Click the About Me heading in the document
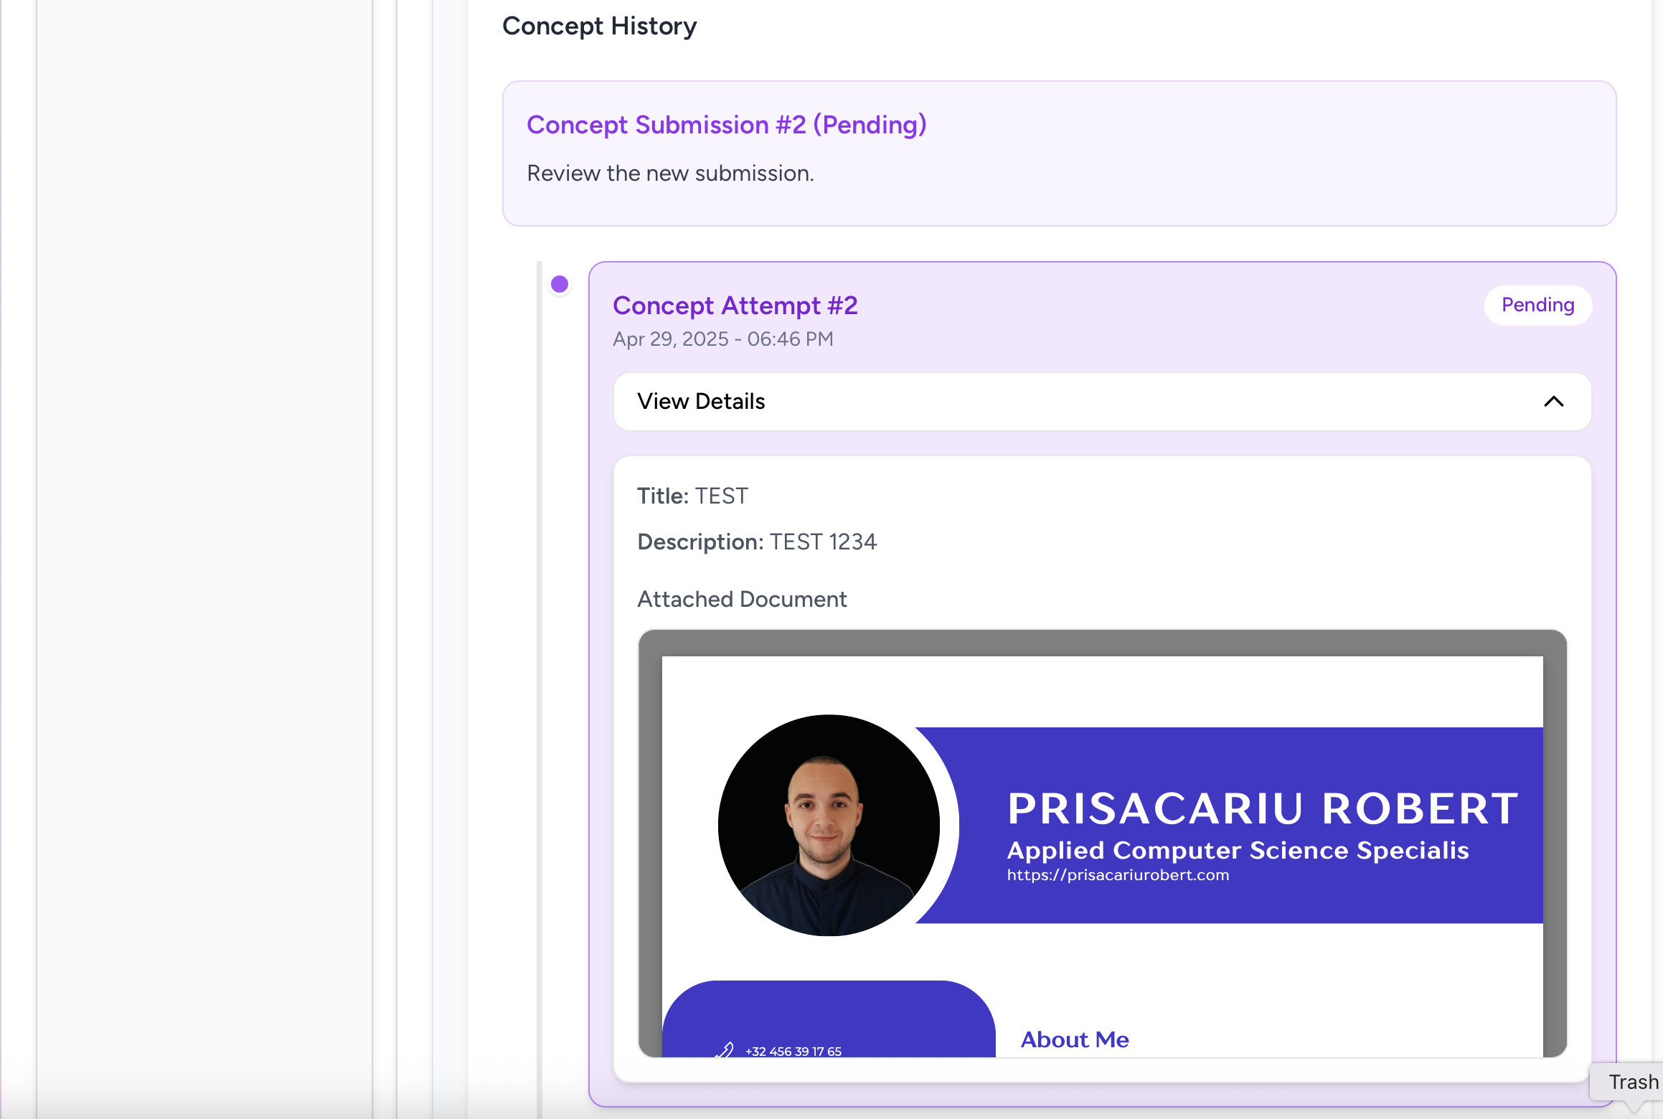The height and width of the screenshot is (1119, 1663). (x=1075, y=1039)
